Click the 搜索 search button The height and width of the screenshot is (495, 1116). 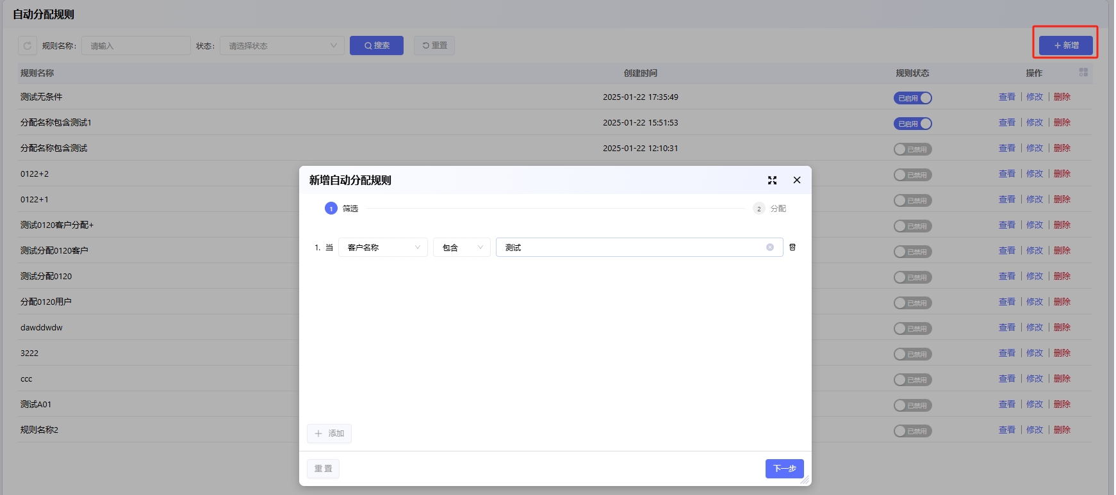coord(376,45)
